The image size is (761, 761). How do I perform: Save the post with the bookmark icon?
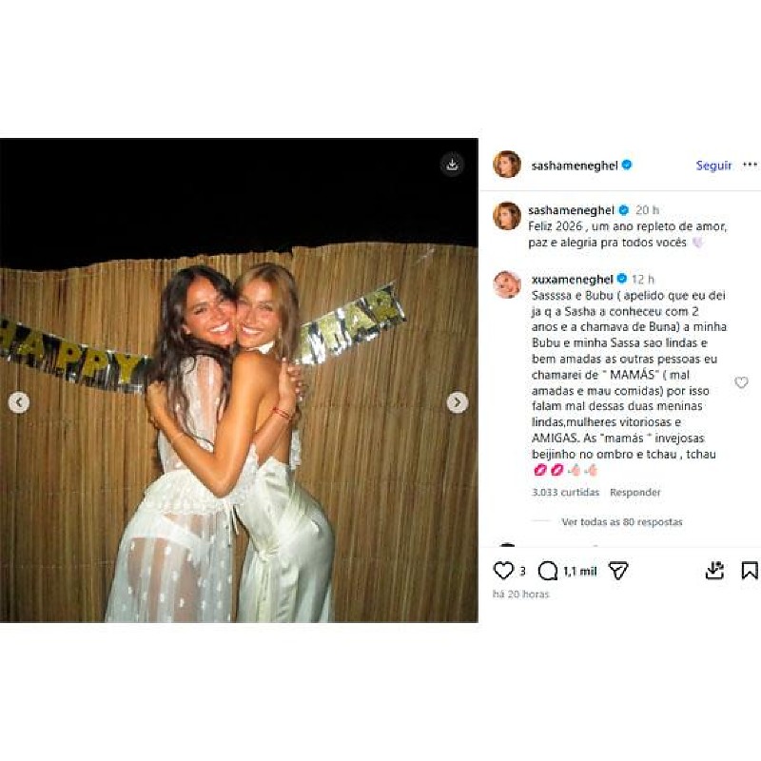coord(750,571)
